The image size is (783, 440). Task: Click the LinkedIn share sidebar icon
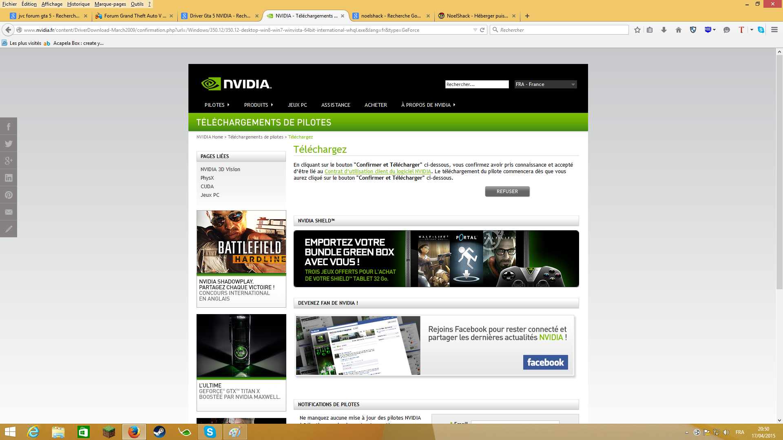[9, 178]
